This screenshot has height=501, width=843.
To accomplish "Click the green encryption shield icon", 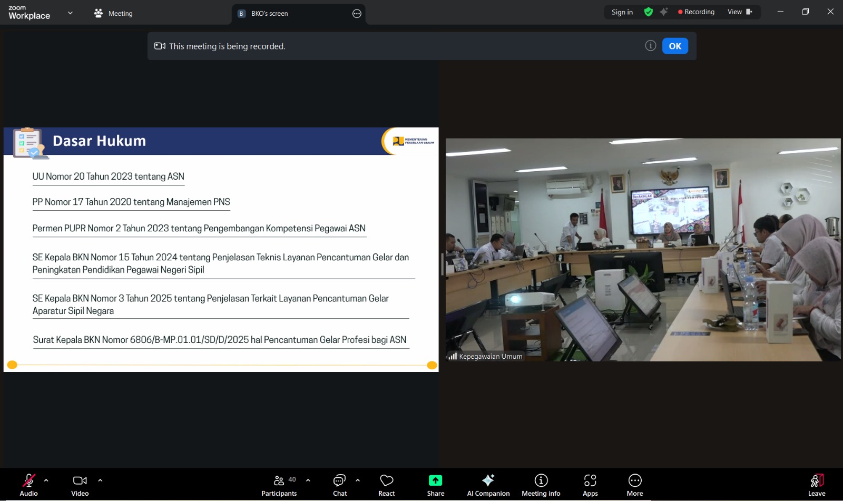I will (x=649, y=12).
